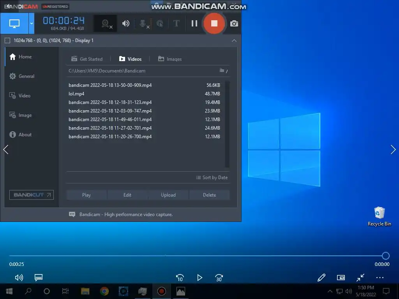Screen dimensions: 399x299
Task: Go to next item with right chevron
Action: coord(393,149)
